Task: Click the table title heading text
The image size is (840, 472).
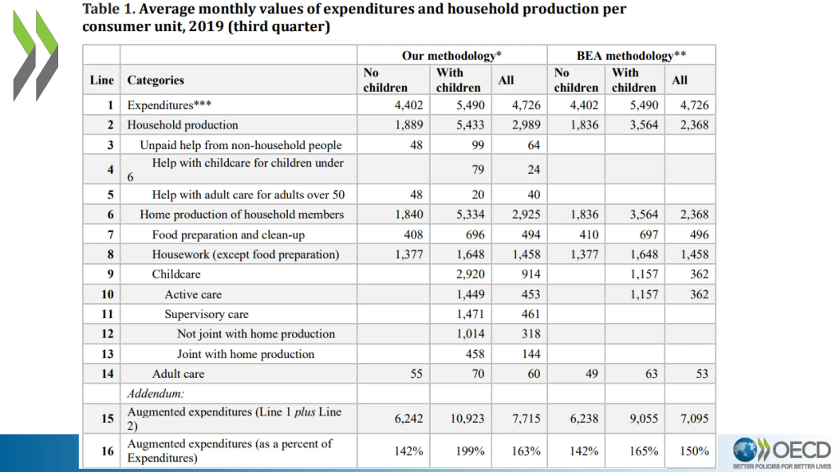Action: click(354, 18)
